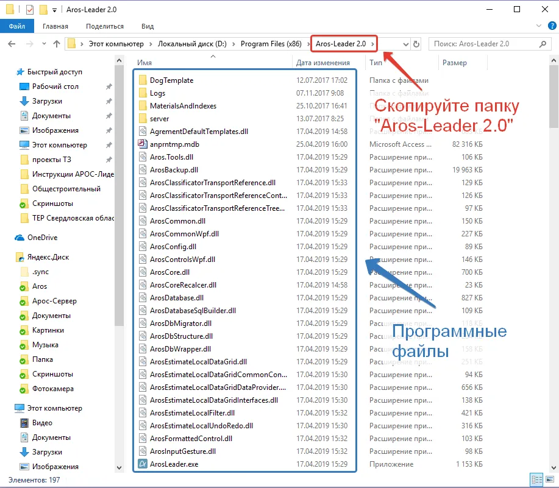
Task: Open the address bar history dropdown
Action: [x=406, y=44]
